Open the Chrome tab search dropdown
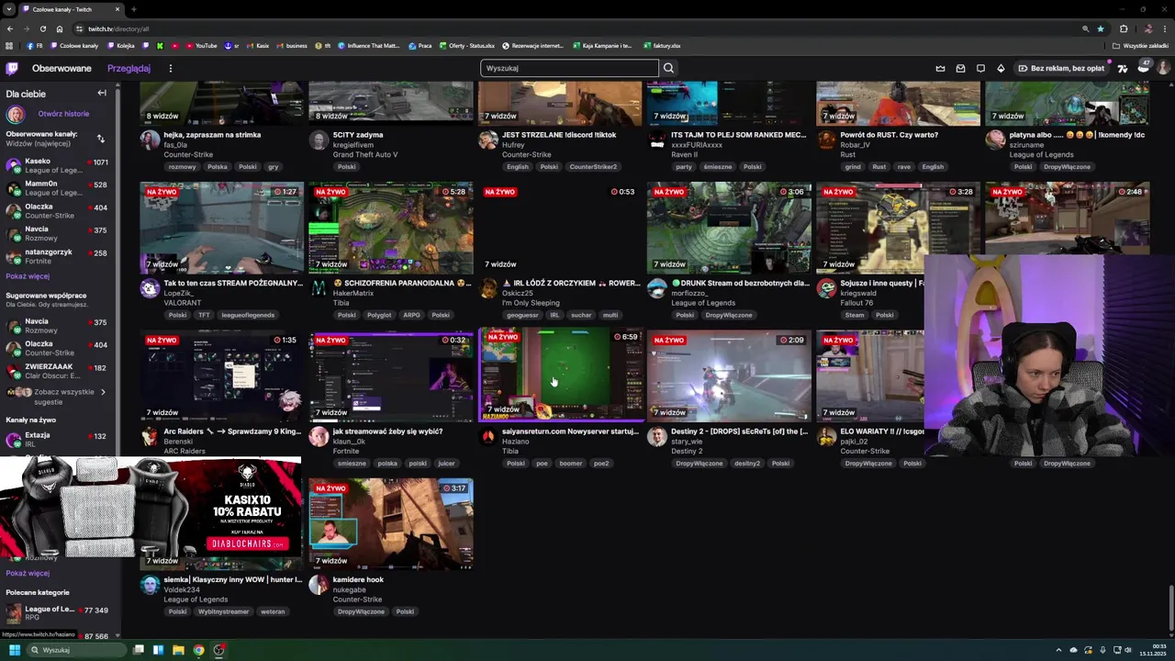 9,9
